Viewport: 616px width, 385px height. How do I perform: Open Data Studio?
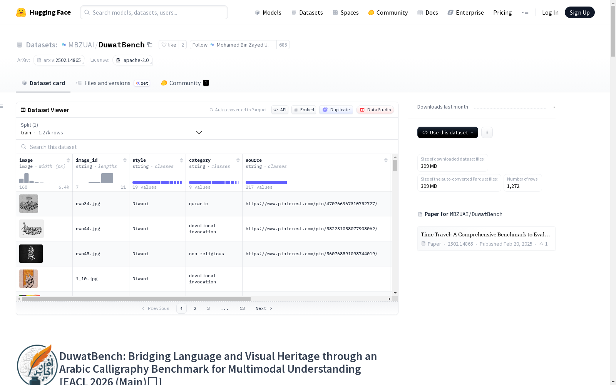point(375,110)
